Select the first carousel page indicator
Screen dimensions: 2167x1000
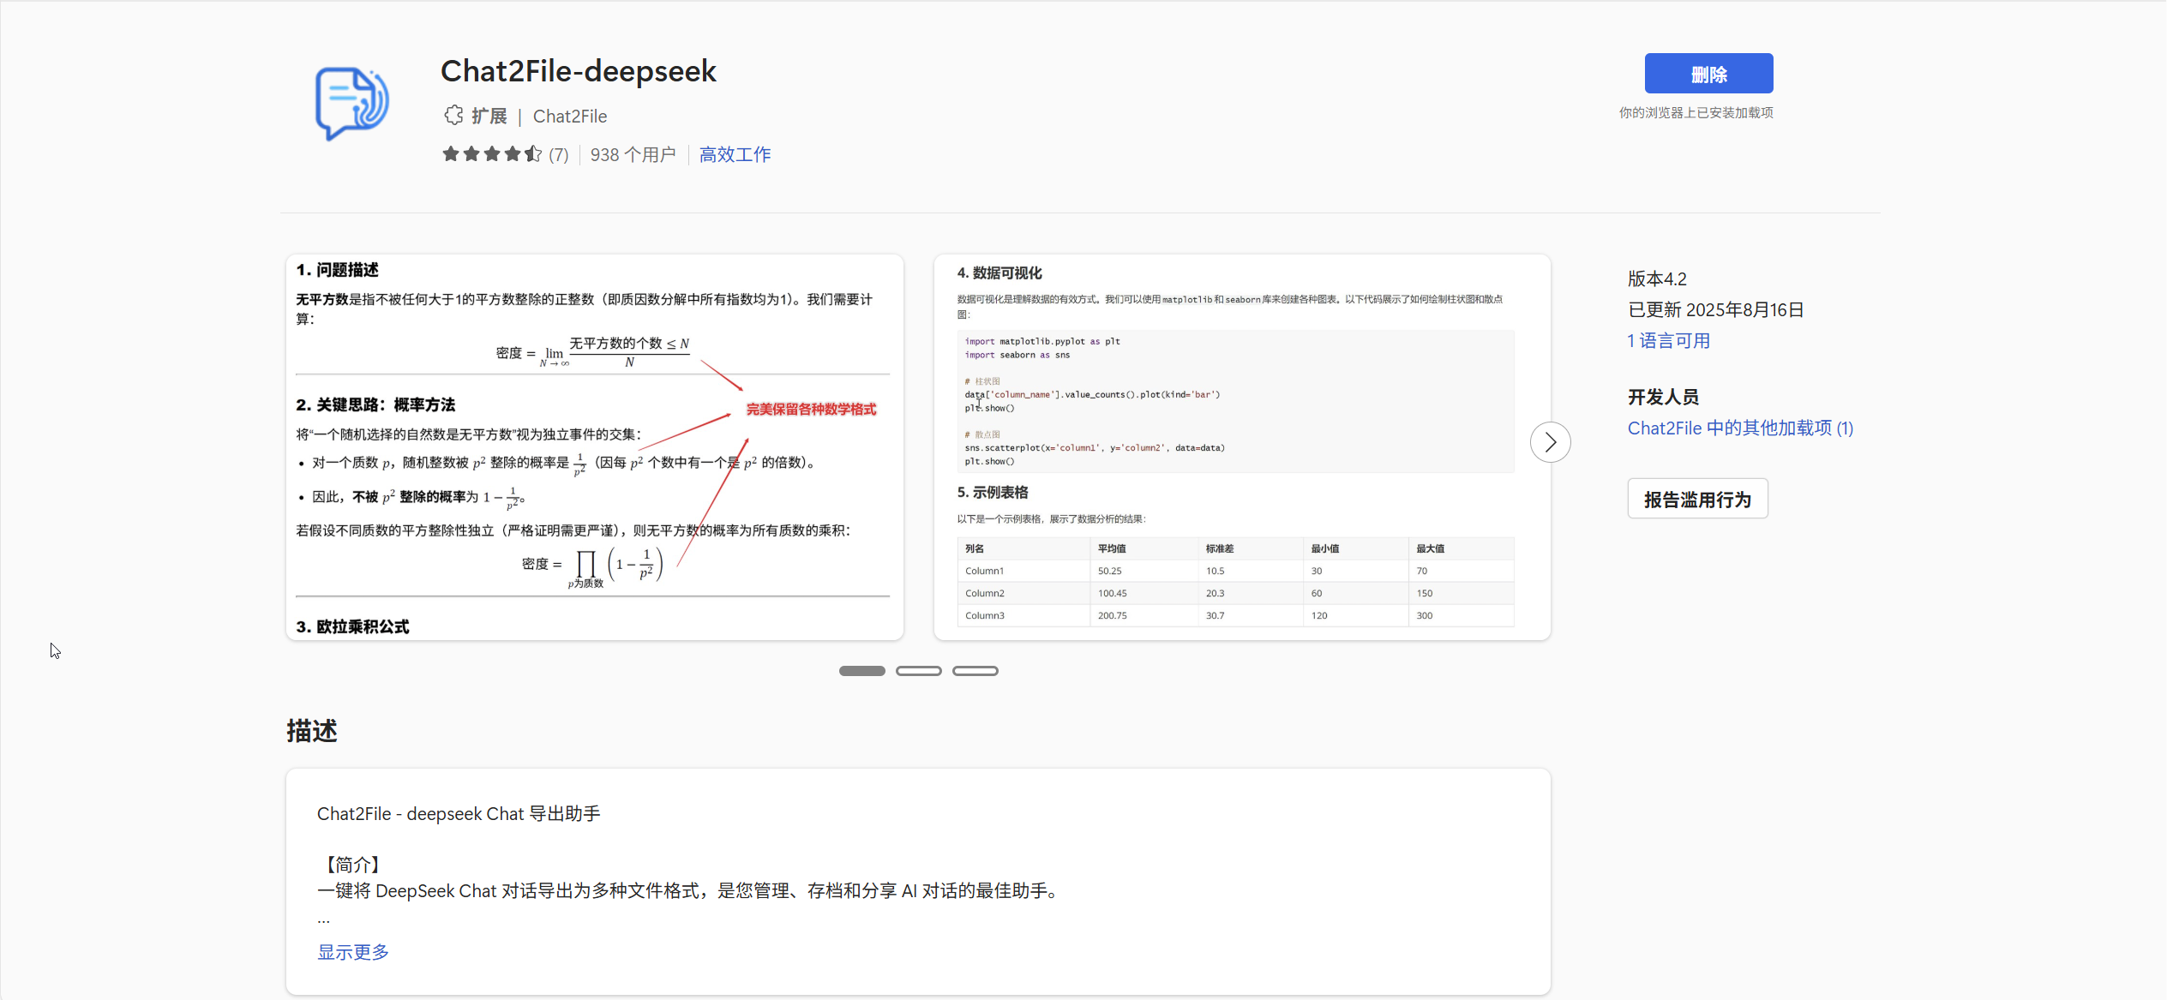(861, 671)
